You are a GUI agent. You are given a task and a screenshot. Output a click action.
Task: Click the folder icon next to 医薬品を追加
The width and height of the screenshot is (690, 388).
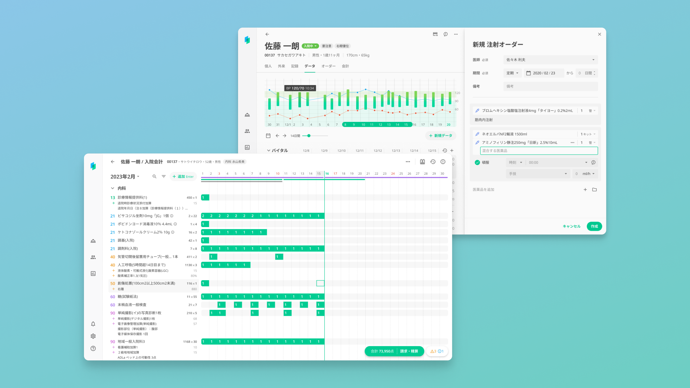595,190
